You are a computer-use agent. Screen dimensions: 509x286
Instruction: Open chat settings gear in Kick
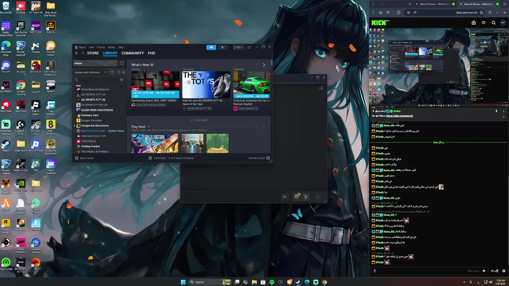coord(504,271)
